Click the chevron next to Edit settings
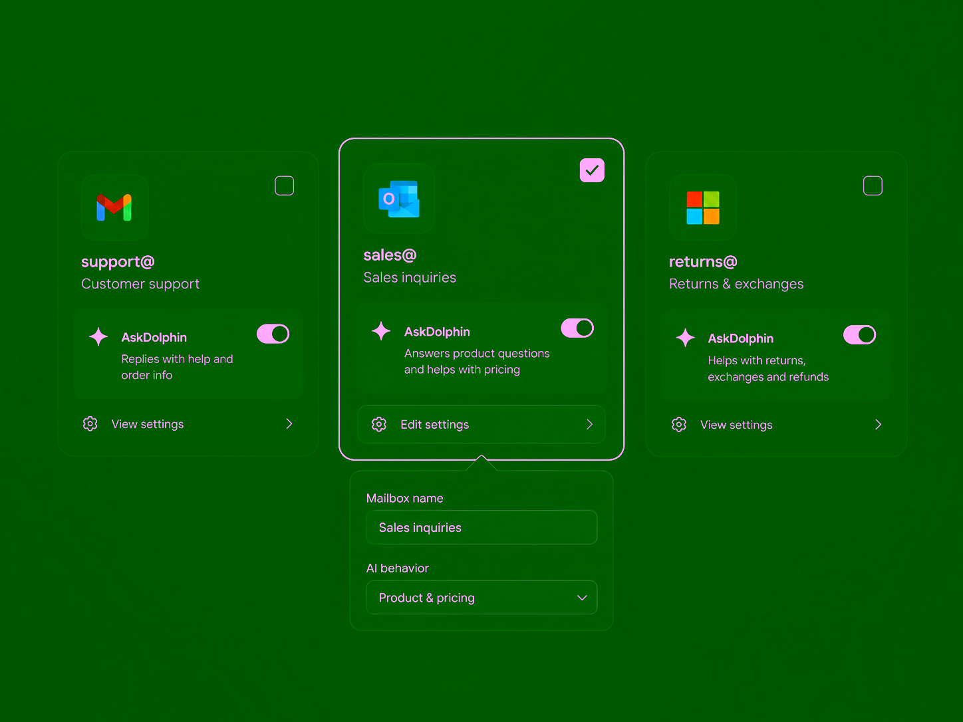The width and height of the screenshot is (963, 722). 589,424
